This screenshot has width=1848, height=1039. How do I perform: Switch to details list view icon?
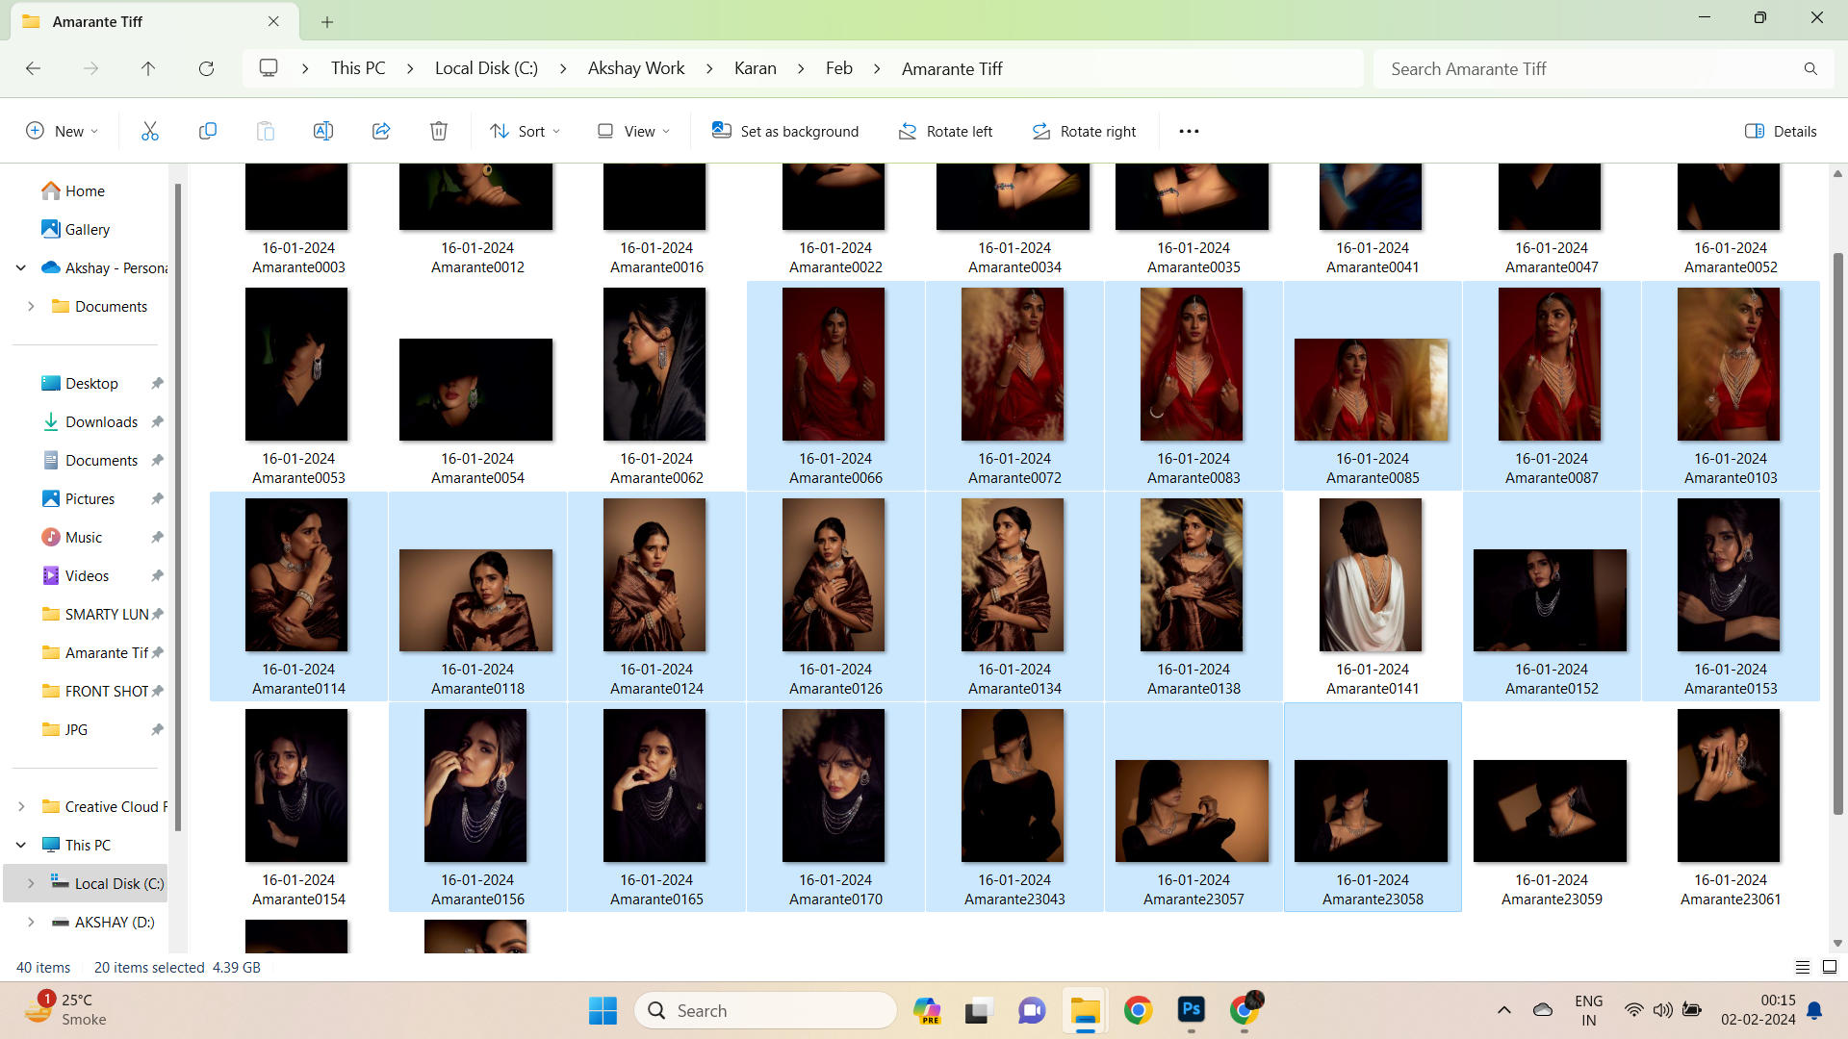coord(1802,967)
